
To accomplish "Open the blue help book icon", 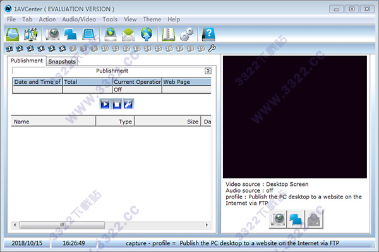I will pyautogui.click(x=208, y=34).
